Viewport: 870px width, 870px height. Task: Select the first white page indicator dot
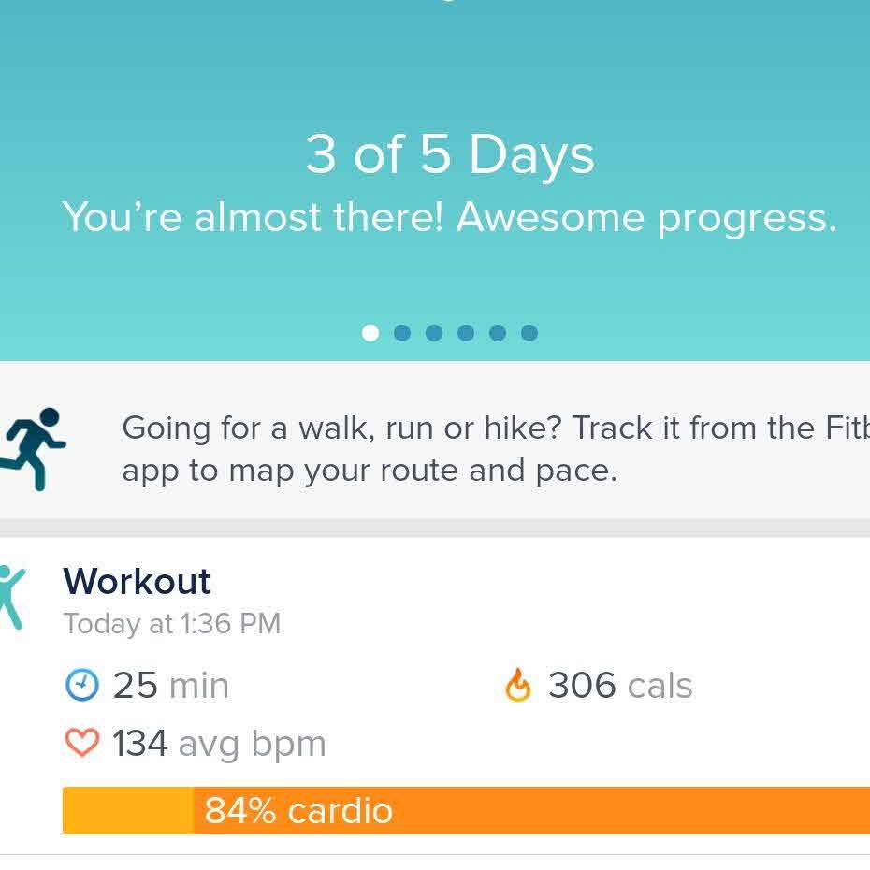coord(370,333)
